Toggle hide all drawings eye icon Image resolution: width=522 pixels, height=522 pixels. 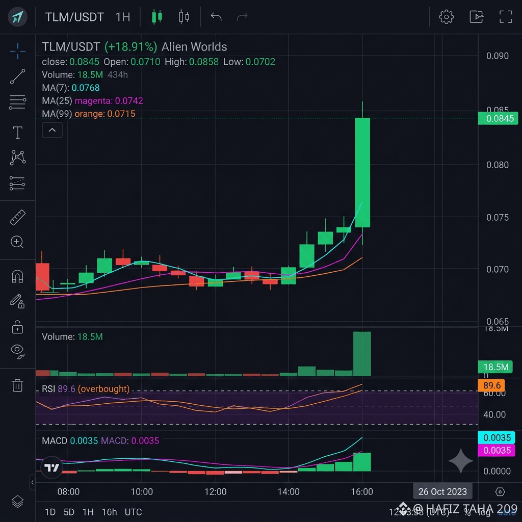click(x=17, y=352)
